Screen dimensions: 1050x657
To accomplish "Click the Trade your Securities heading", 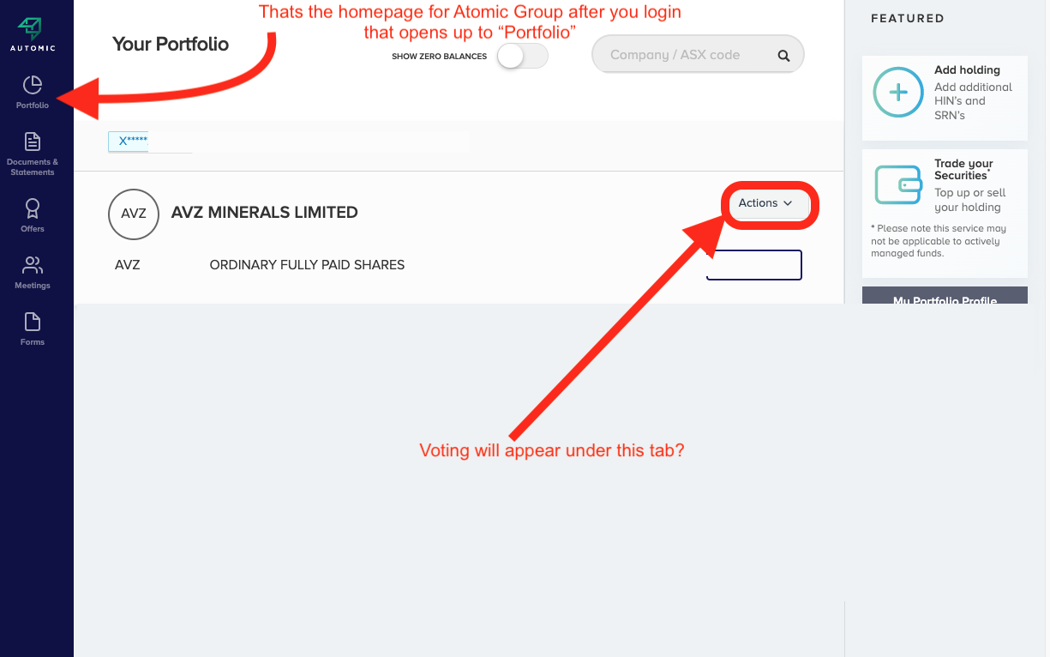I will pyautogui.click(x=963, y=169).
